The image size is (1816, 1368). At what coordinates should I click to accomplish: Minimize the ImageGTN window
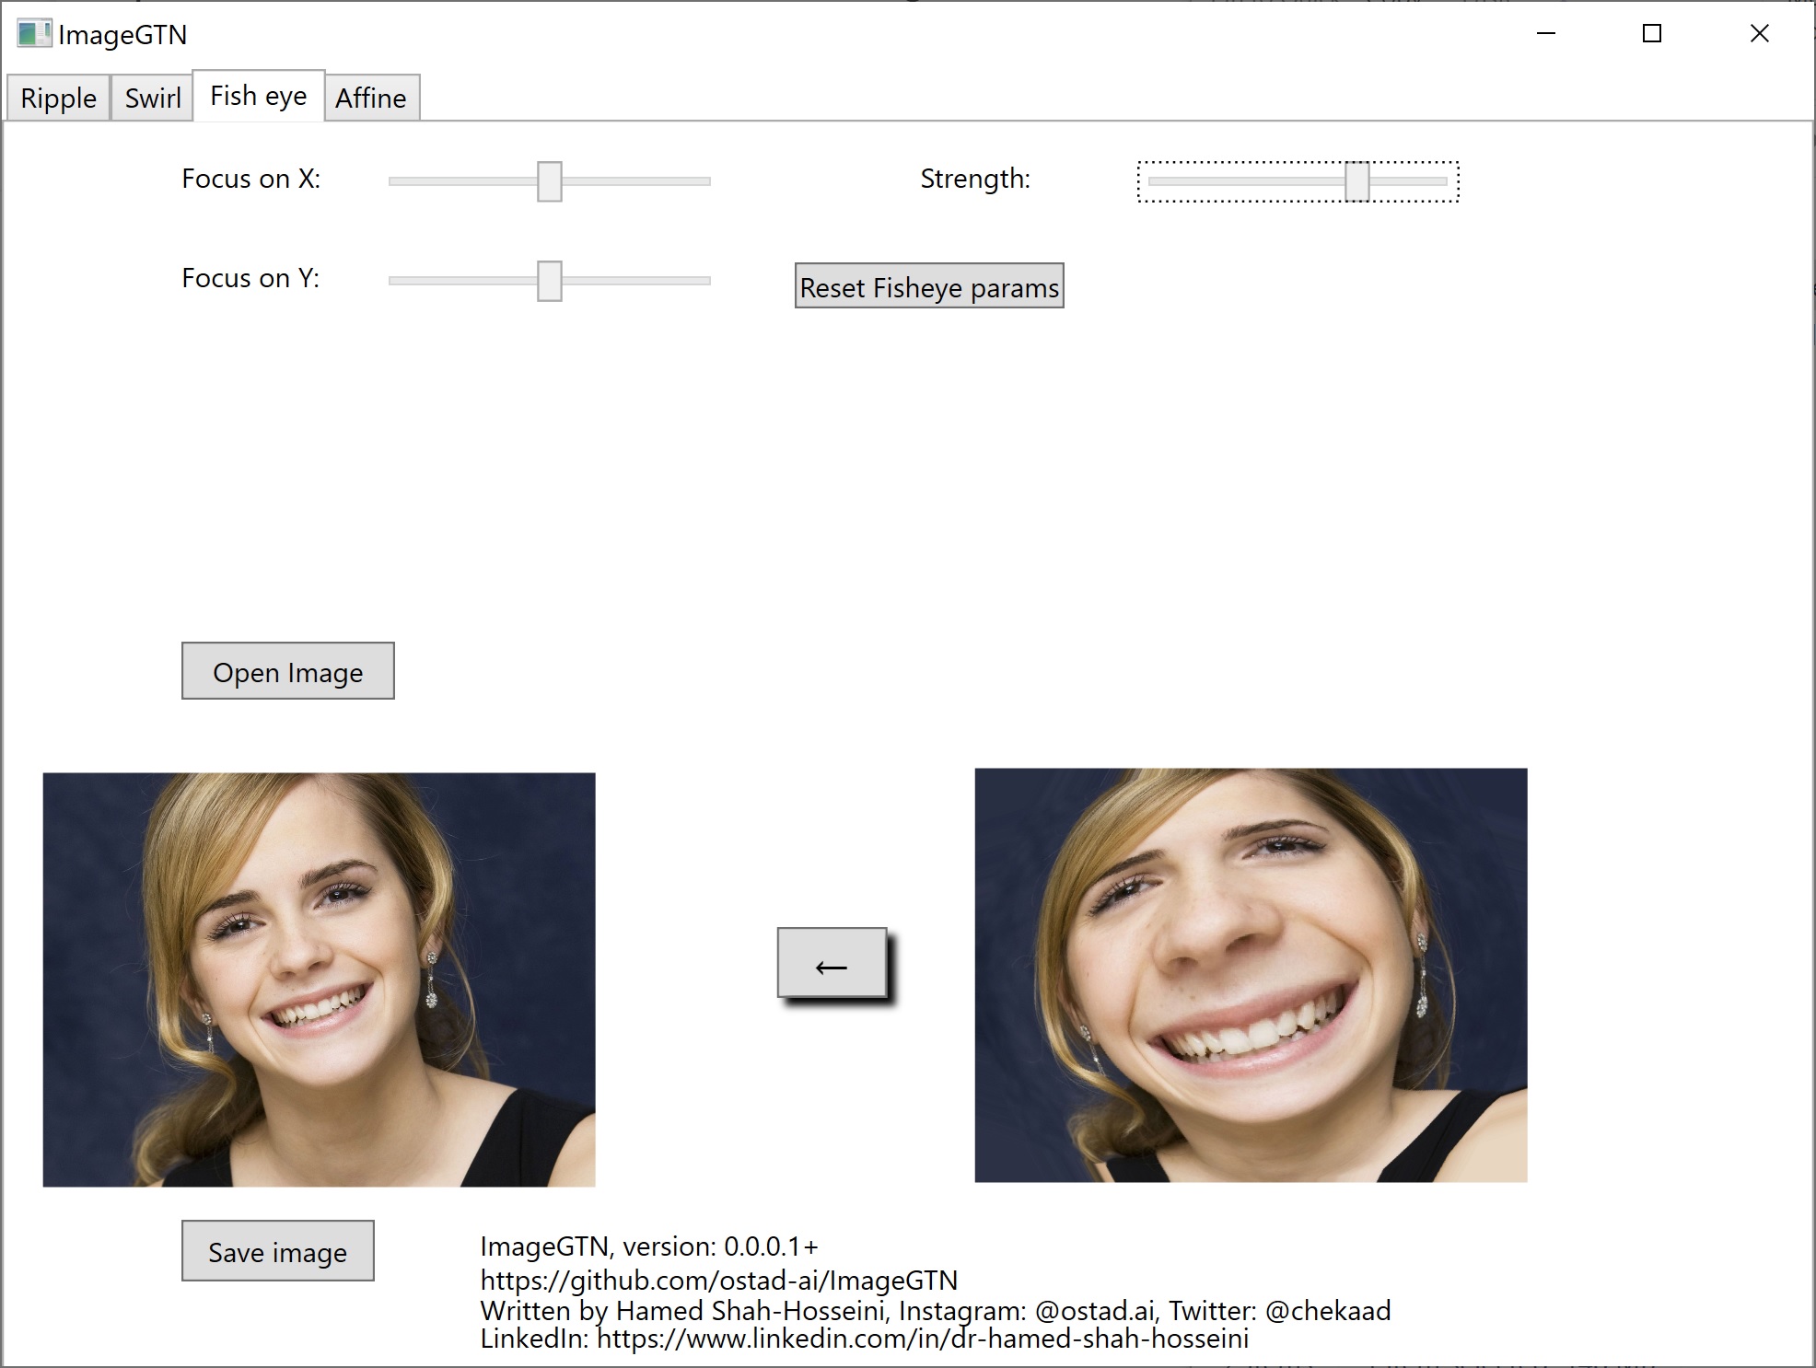coord(1546,34)
